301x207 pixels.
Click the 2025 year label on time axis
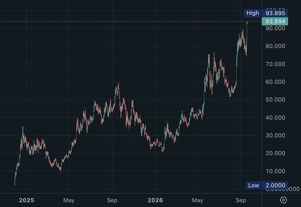click(x=27, y=200)
